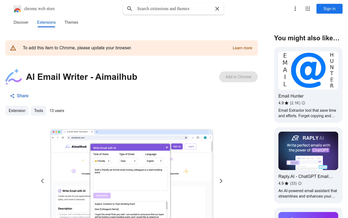The height and width of the screenshot is (218, 348).
Task: Click the Extension category chip
Action: click(x=17, y=111)
